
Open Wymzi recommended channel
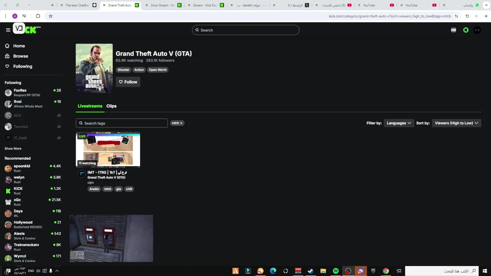(x=33, y=258)
